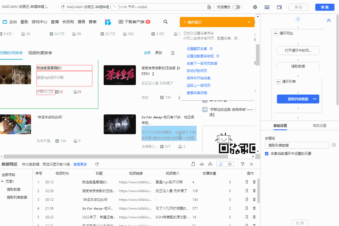Click the run flow play icon
This screenshot has height=226, width=339.
click(x=298, y=19)
